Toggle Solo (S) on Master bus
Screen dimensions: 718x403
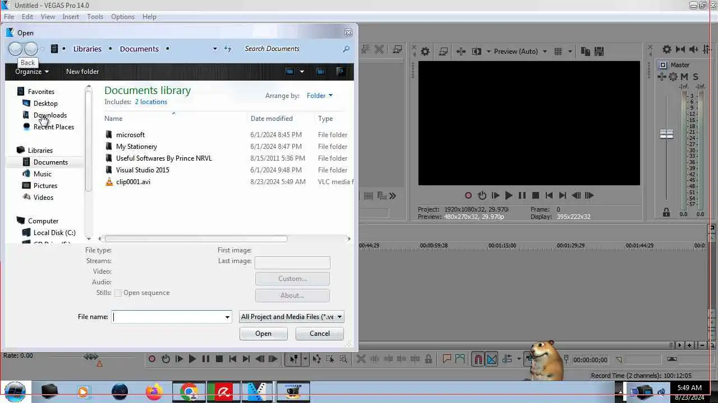tap(696, 77)
